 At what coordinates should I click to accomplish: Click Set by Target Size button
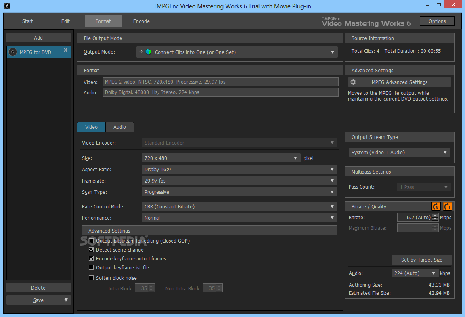422,260
